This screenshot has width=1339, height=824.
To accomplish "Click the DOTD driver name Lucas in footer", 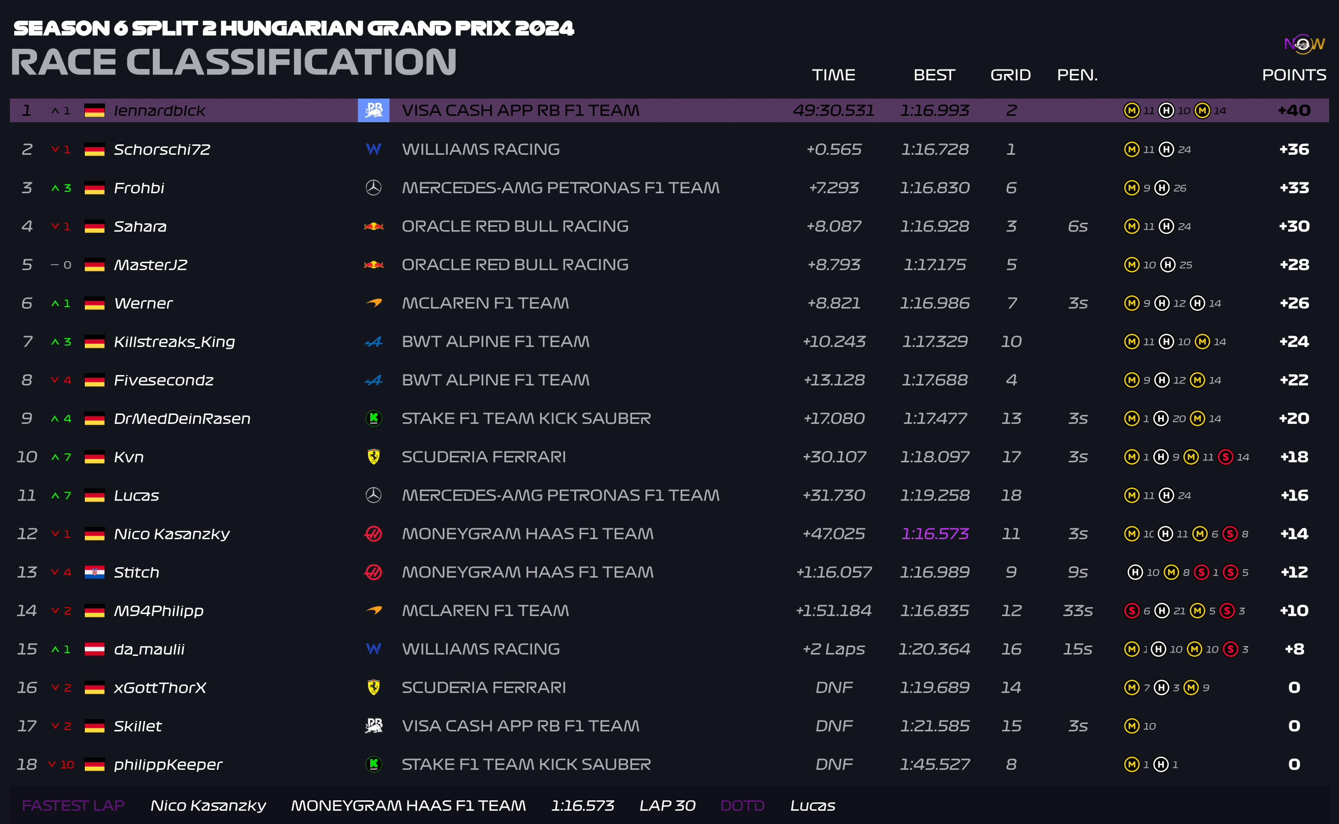I will (x=812, y=805).
